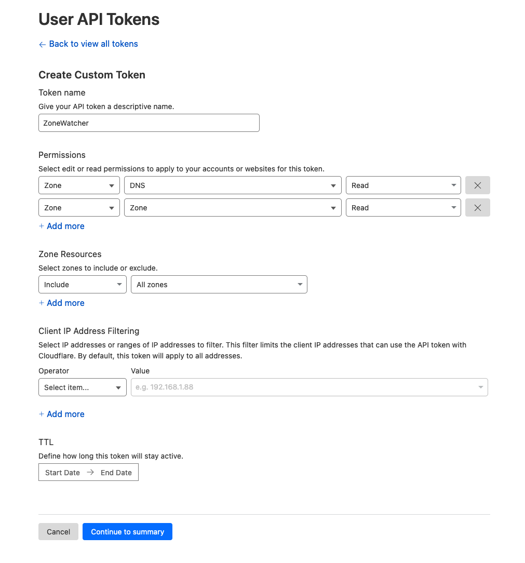Follow the Back to view all tokens link

(x=93, y=44)
